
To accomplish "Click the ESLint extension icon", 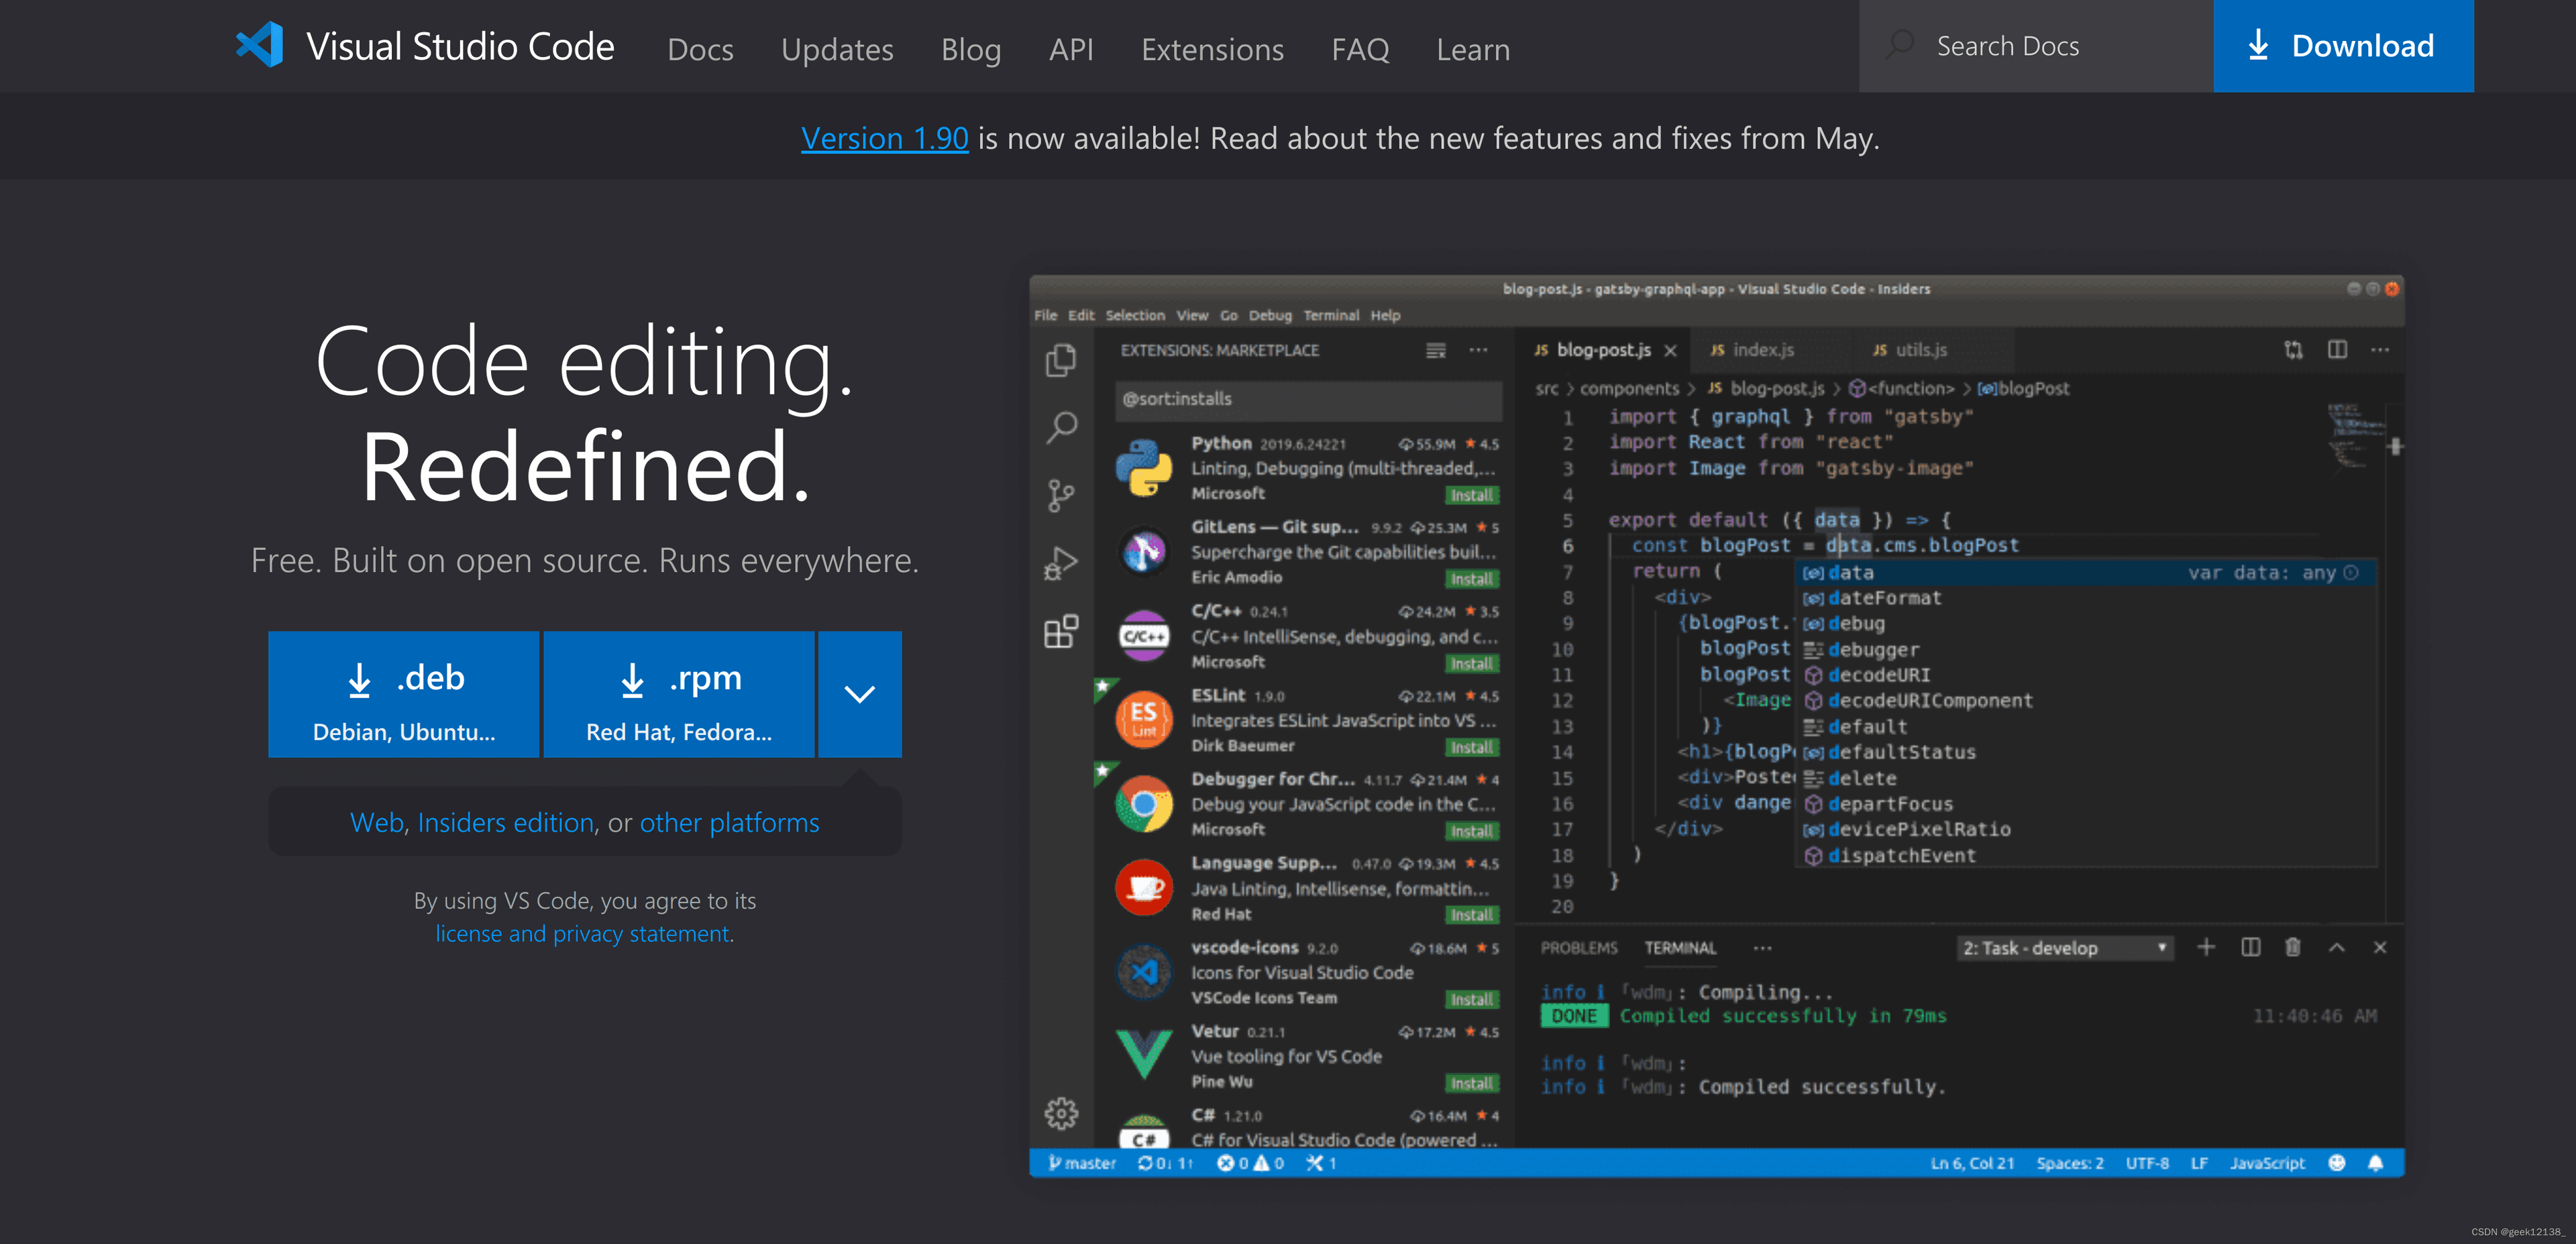I will [x=1144, y=720].
